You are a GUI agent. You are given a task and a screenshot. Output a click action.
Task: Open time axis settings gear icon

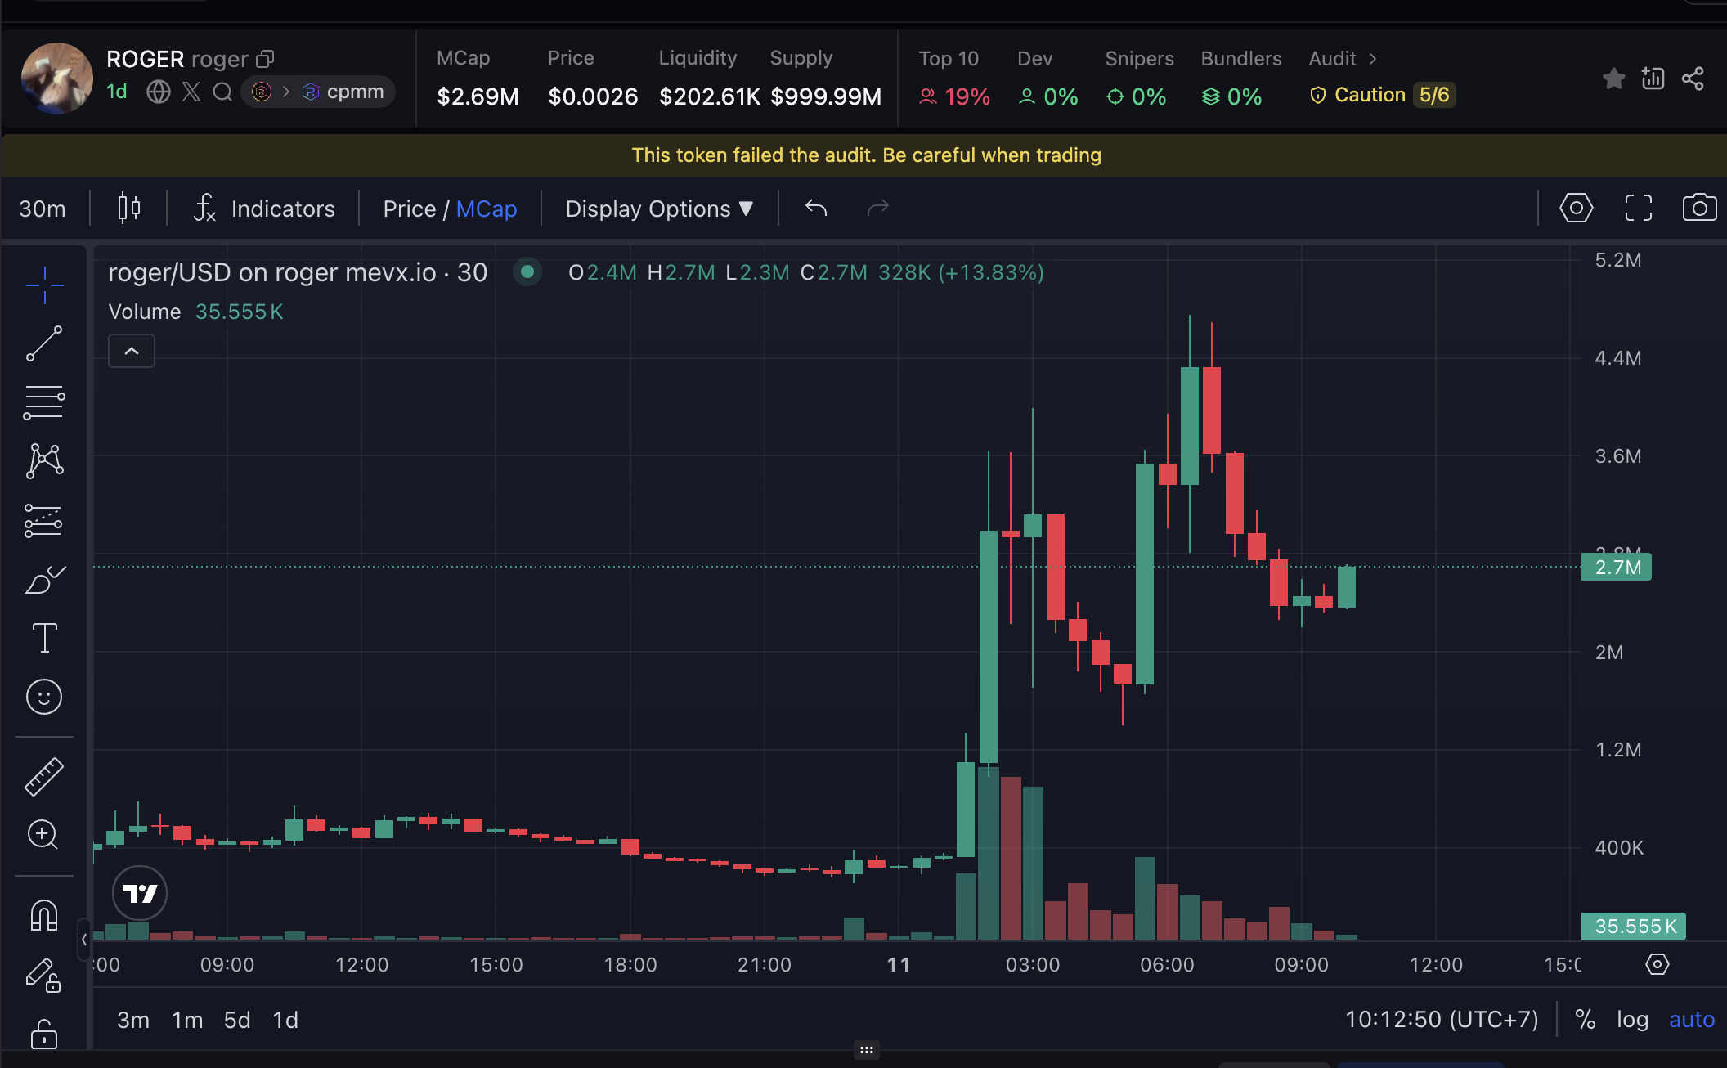pyautogui.click(x=1657, y=964)
